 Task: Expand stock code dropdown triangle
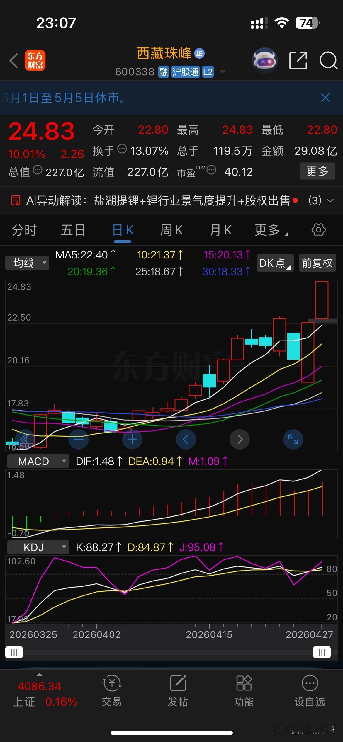click(x=223, y=72)
